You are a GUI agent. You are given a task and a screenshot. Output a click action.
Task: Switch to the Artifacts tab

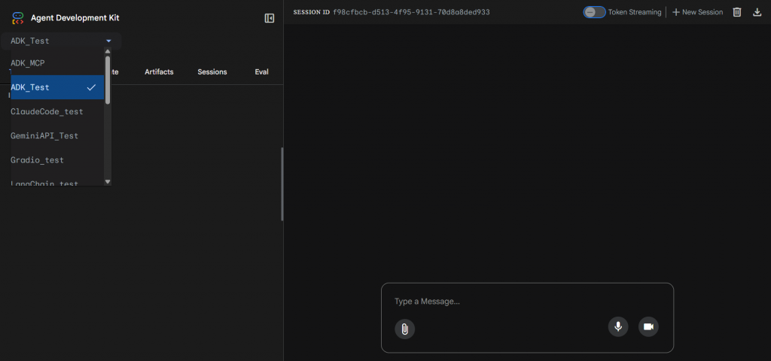[159, 71]
